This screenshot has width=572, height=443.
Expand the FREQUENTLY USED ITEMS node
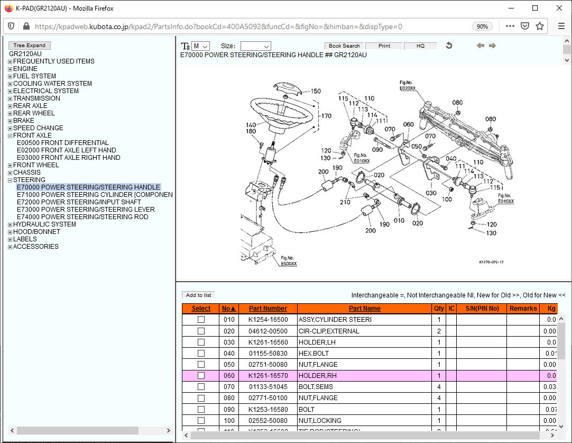[10, 62]
